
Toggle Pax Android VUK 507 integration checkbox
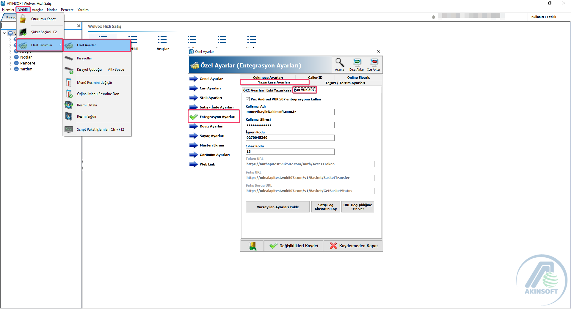click(x=248, y=99)
